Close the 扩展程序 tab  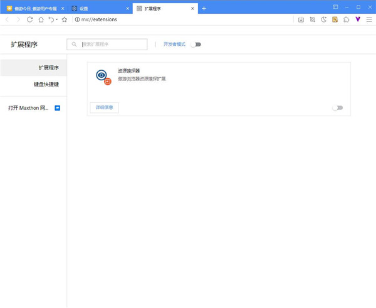pyautogui.click(x=192, y=9)
